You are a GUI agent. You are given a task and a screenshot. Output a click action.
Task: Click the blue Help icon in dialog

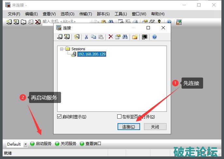tap(154, 37)
